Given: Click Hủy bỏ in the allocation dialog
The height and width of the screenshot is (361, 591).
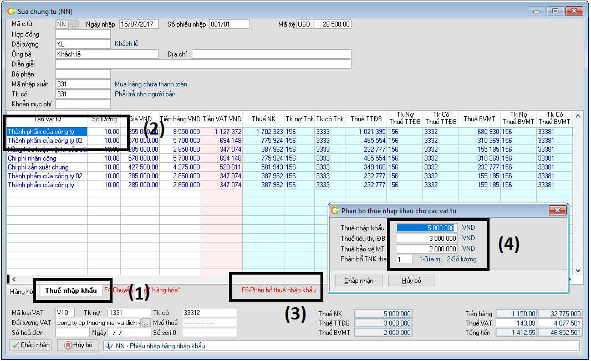Looking at the screenshot, I should pyautogui.click(x=411, y=281).
